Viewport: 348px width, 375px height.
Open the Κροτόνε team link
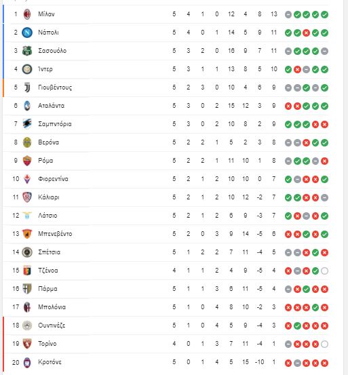50,362
